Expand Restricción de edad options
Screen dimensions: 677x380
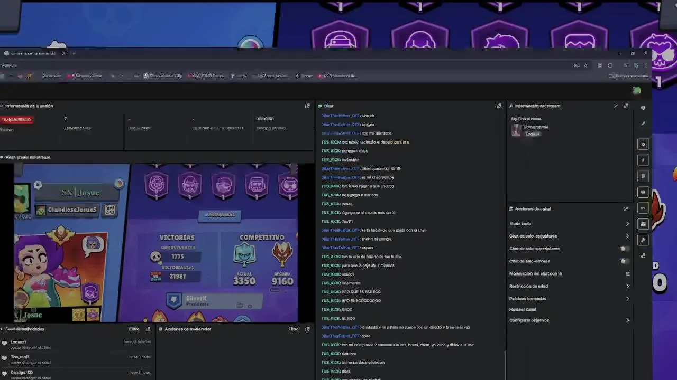[x=628, y=286]
